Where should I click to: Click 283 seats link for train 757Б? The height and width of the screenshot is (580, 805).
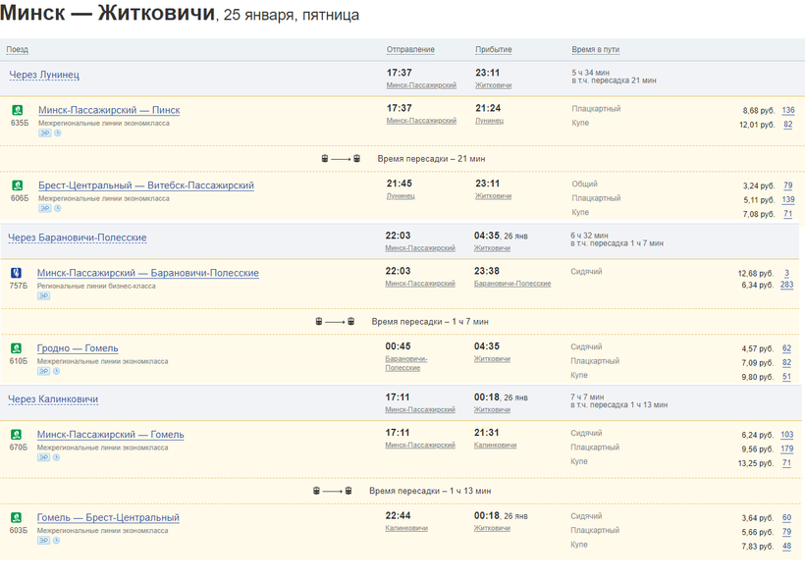click(786, 286)
